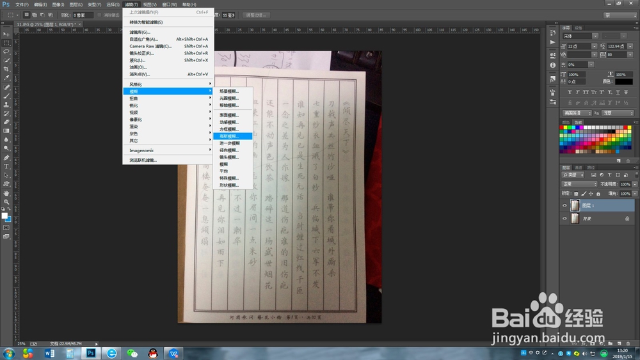Open the font size 22点 dropdown

click(x=595, y=46)
